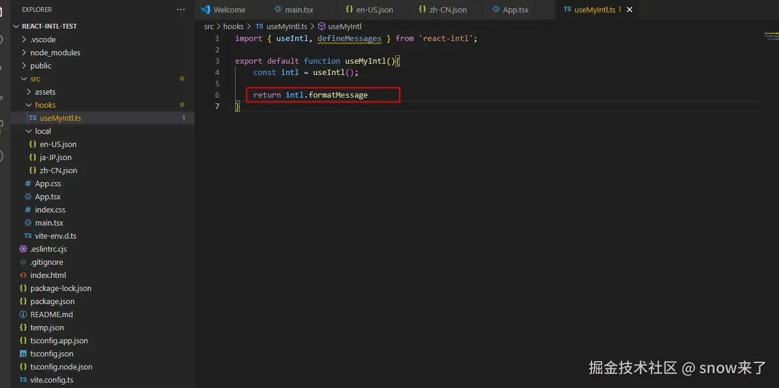Close the useMyIntl.ts editor tab
The height and width of the screenshot is (388, 779).
[x=630, y=10]
